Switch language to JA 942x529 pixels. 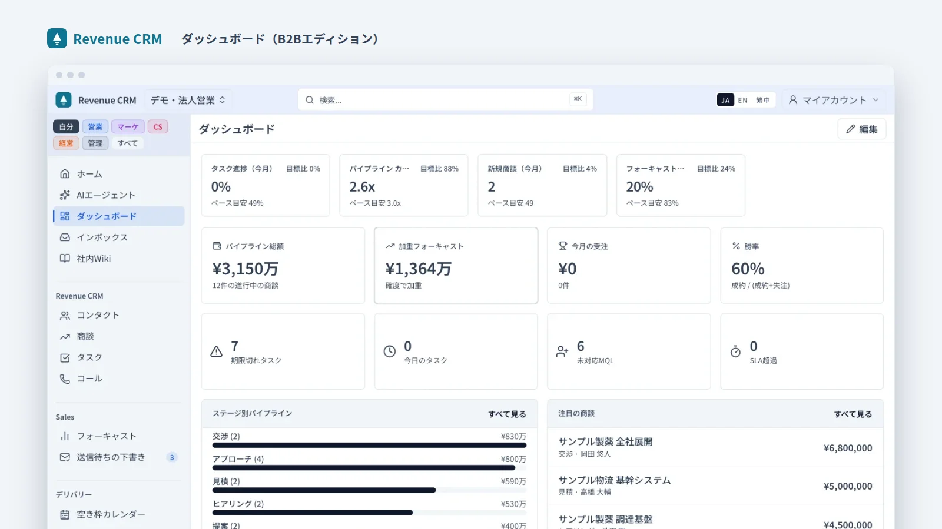(x=725, y=100)
